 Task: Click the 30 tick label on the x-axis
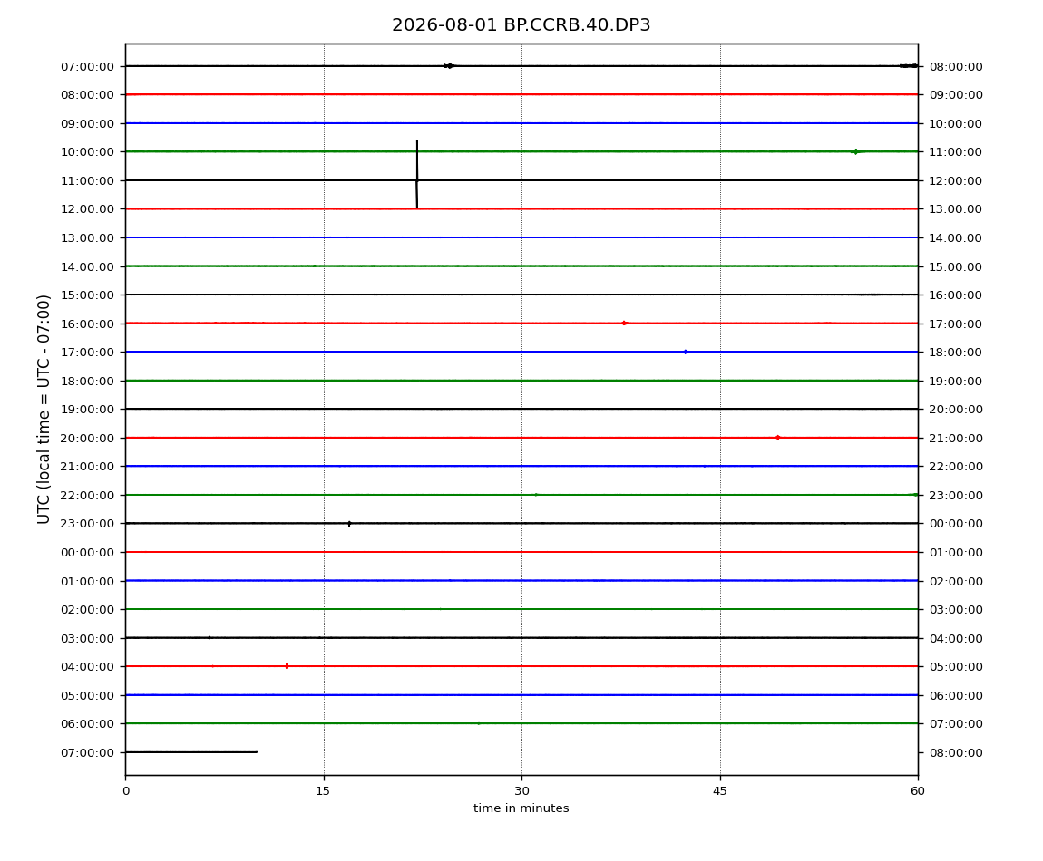coord(521,791)
